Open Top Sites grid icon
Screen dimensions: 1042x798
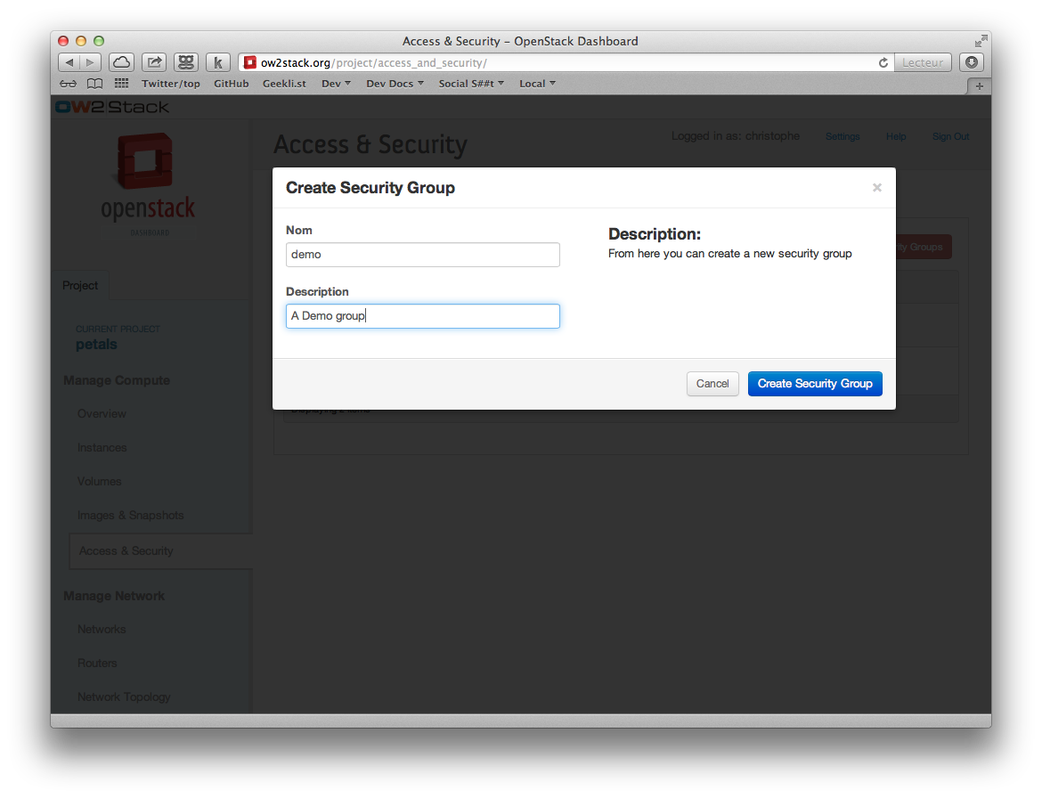click(122, 83)
